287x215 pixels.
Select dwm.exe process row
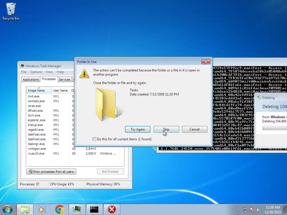coord(50,115)
